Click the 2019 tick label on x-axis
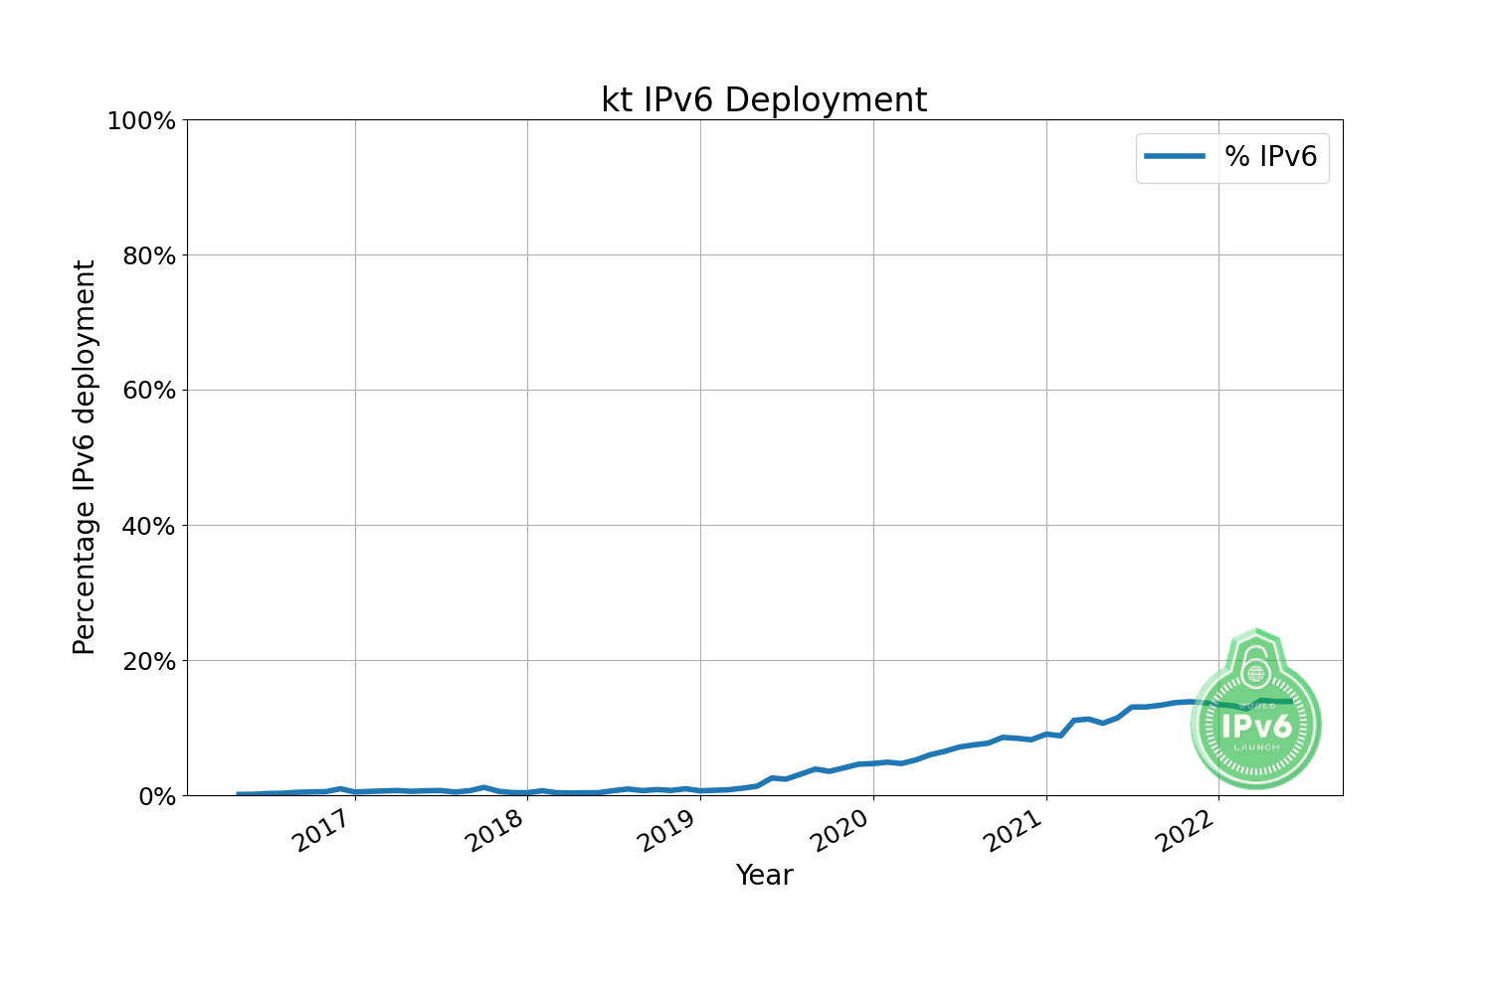The height and width of the screenshot is (994, 1492). (x=668, y=830)
